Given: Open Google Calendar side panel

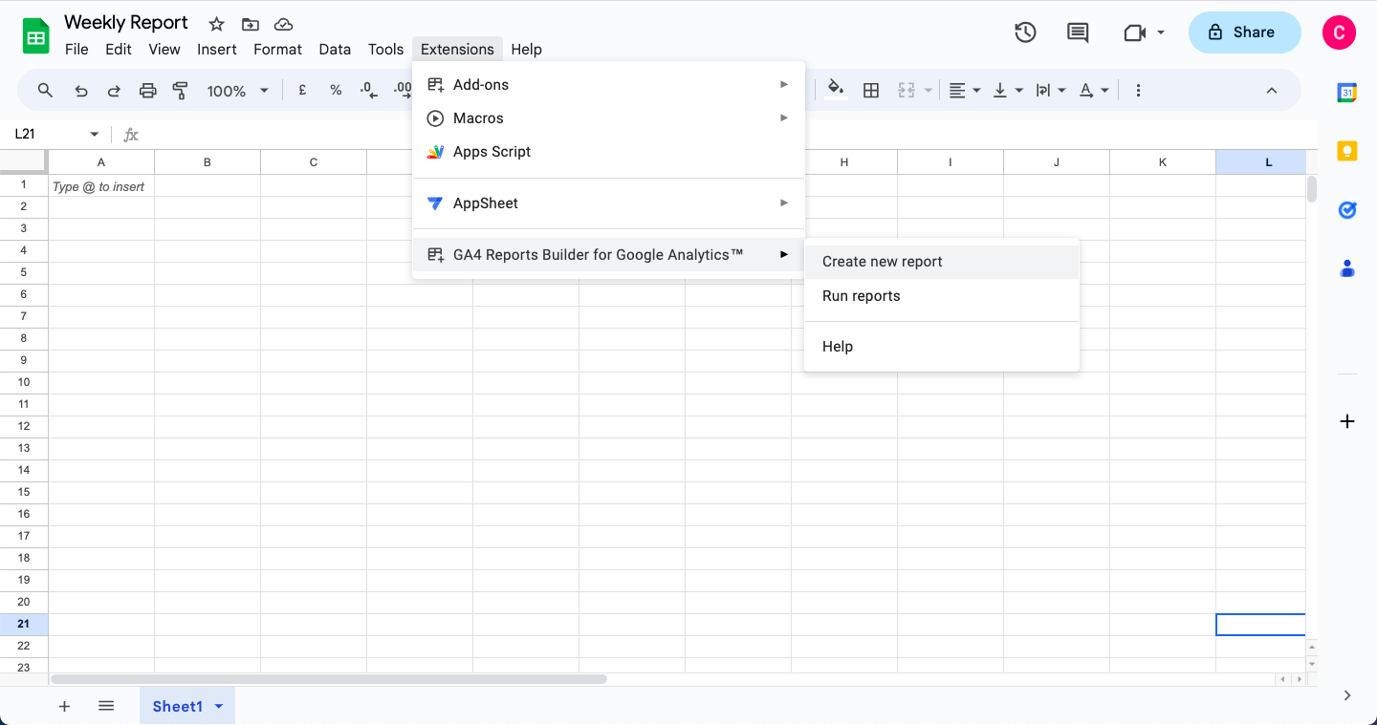Looking at the screenshot, I should tap(1347, 93).
